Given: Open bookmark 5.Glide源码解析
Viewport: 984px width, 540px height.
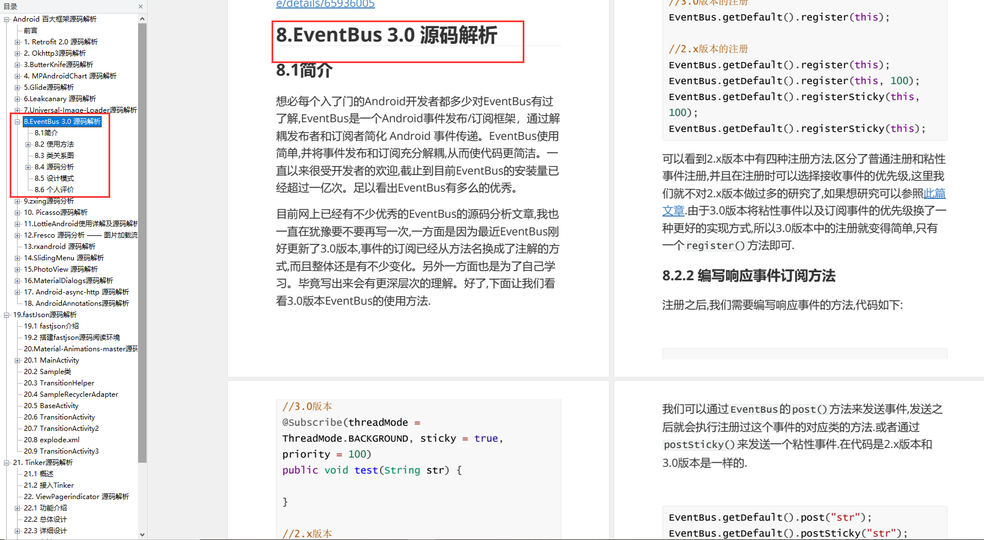Looking at the screenshot, I should click(x=49, y=88).
